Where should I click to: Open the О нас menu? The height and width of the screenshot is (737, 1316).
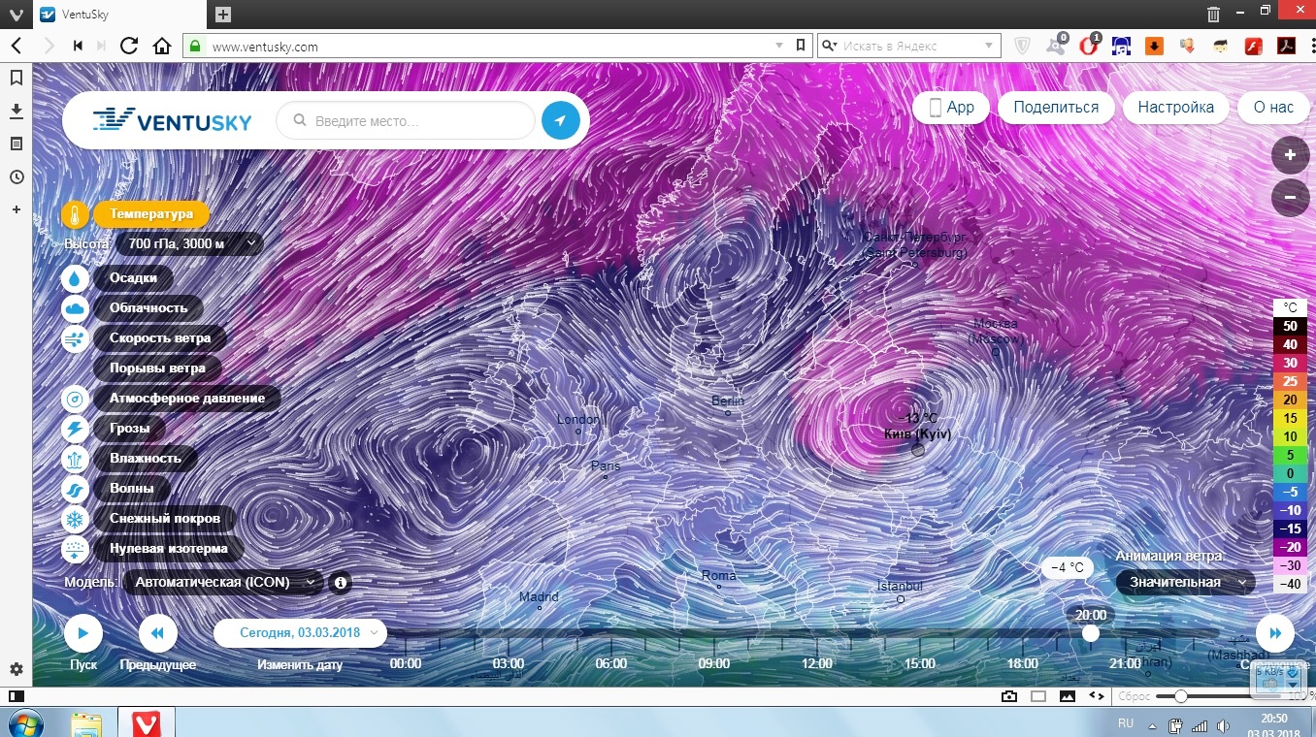(1273, 108)
